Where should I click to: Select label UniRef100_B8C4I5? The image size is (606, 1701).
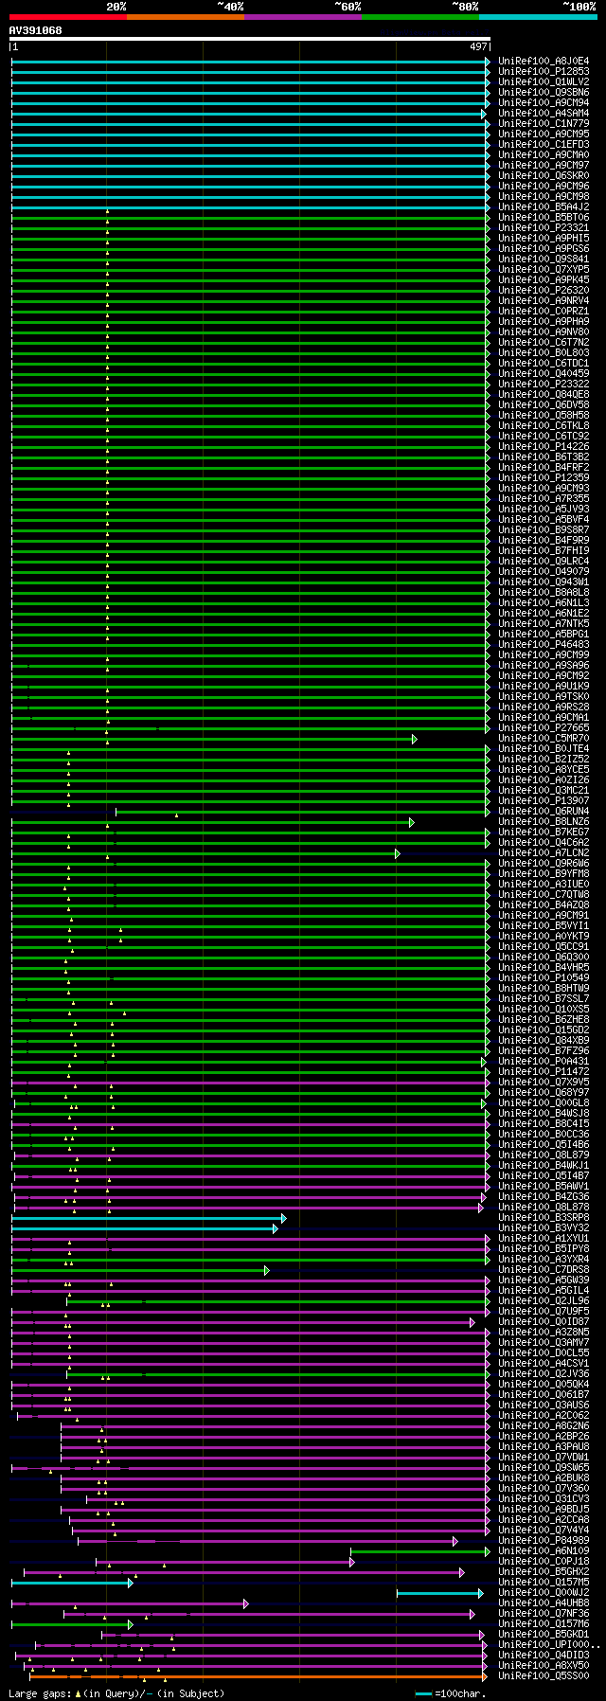pos(544,1124)
